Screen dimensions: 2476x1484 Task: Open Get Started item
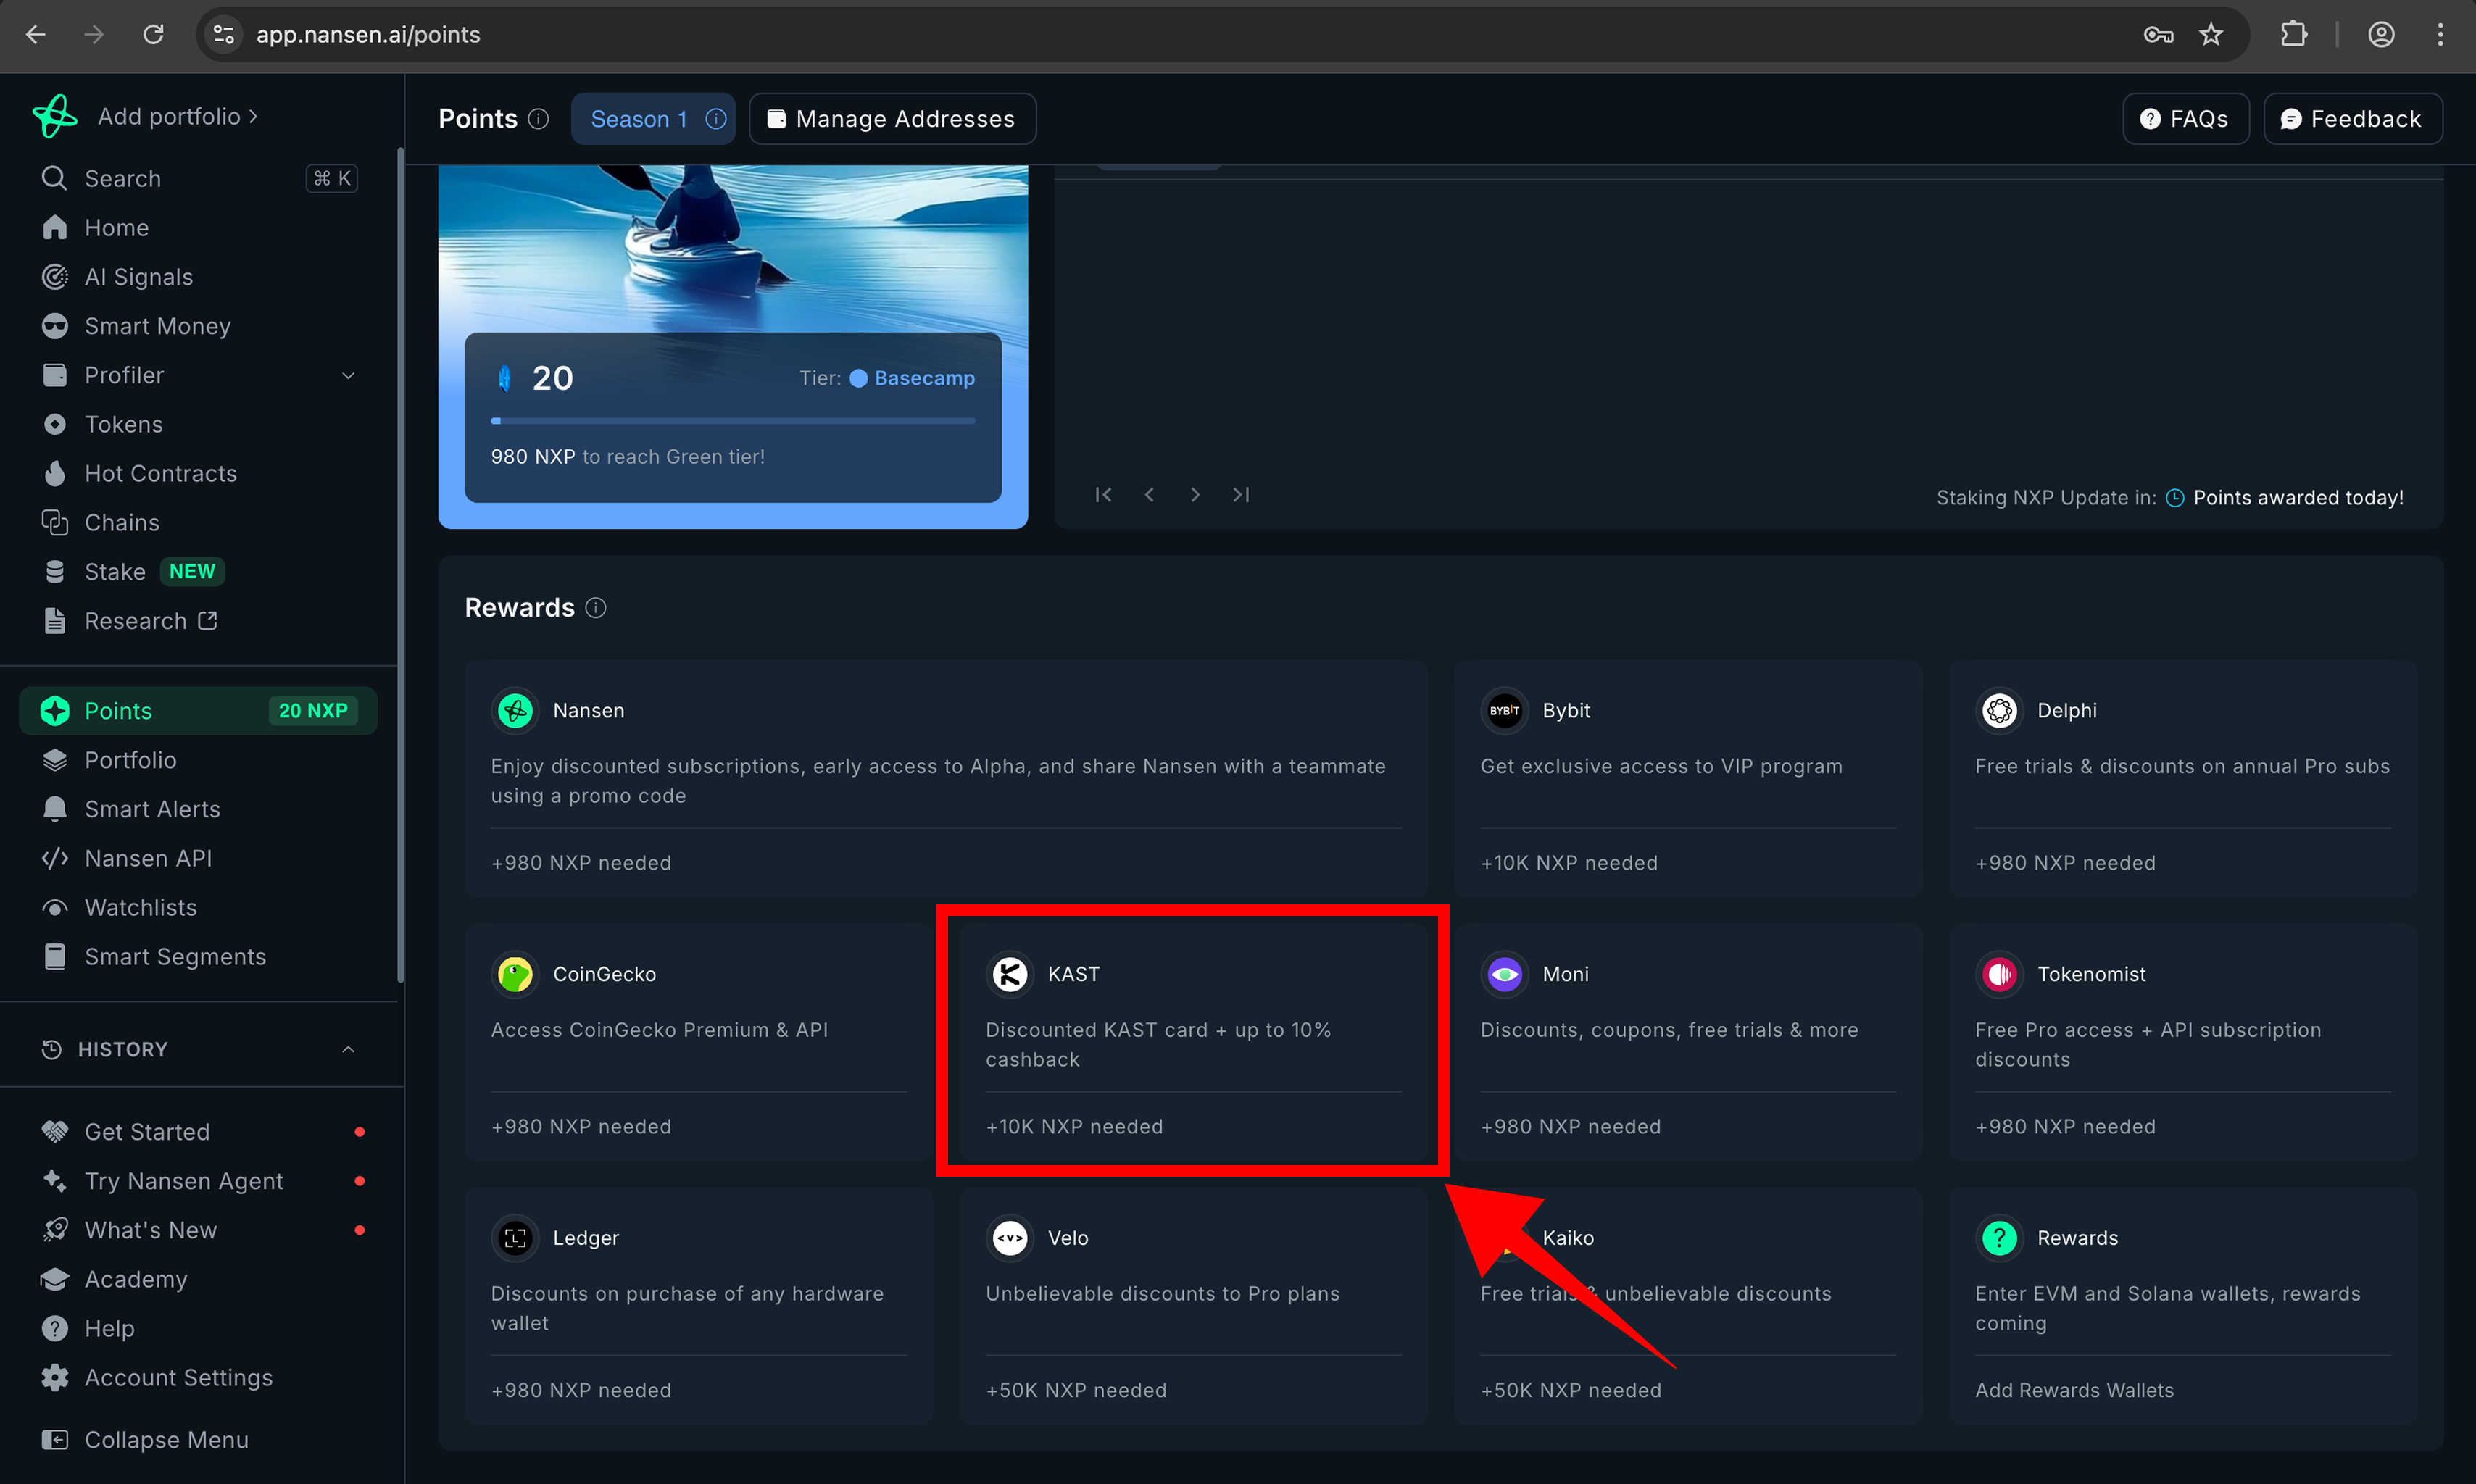click(198, 1131)
